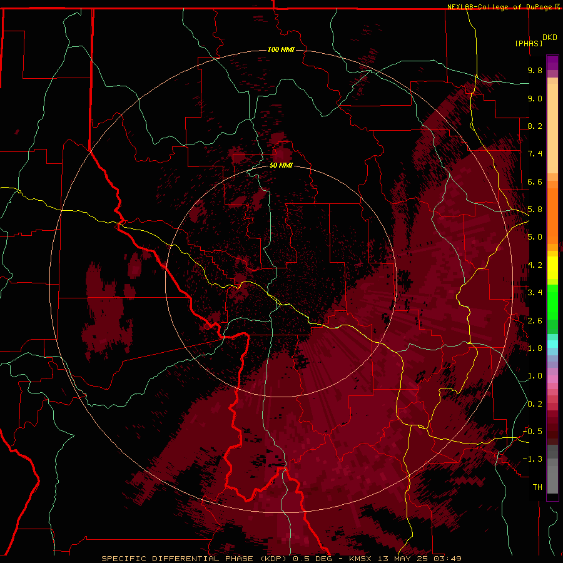Click the 9.8 value on the scale
This screenshot has width=563, height=563.
point(535,70)
